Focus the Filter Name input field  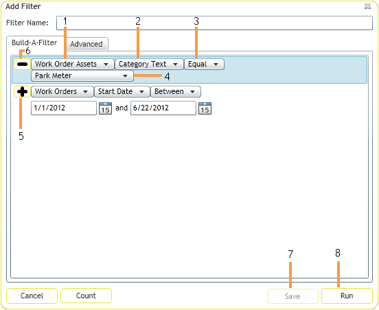(214, 23)
